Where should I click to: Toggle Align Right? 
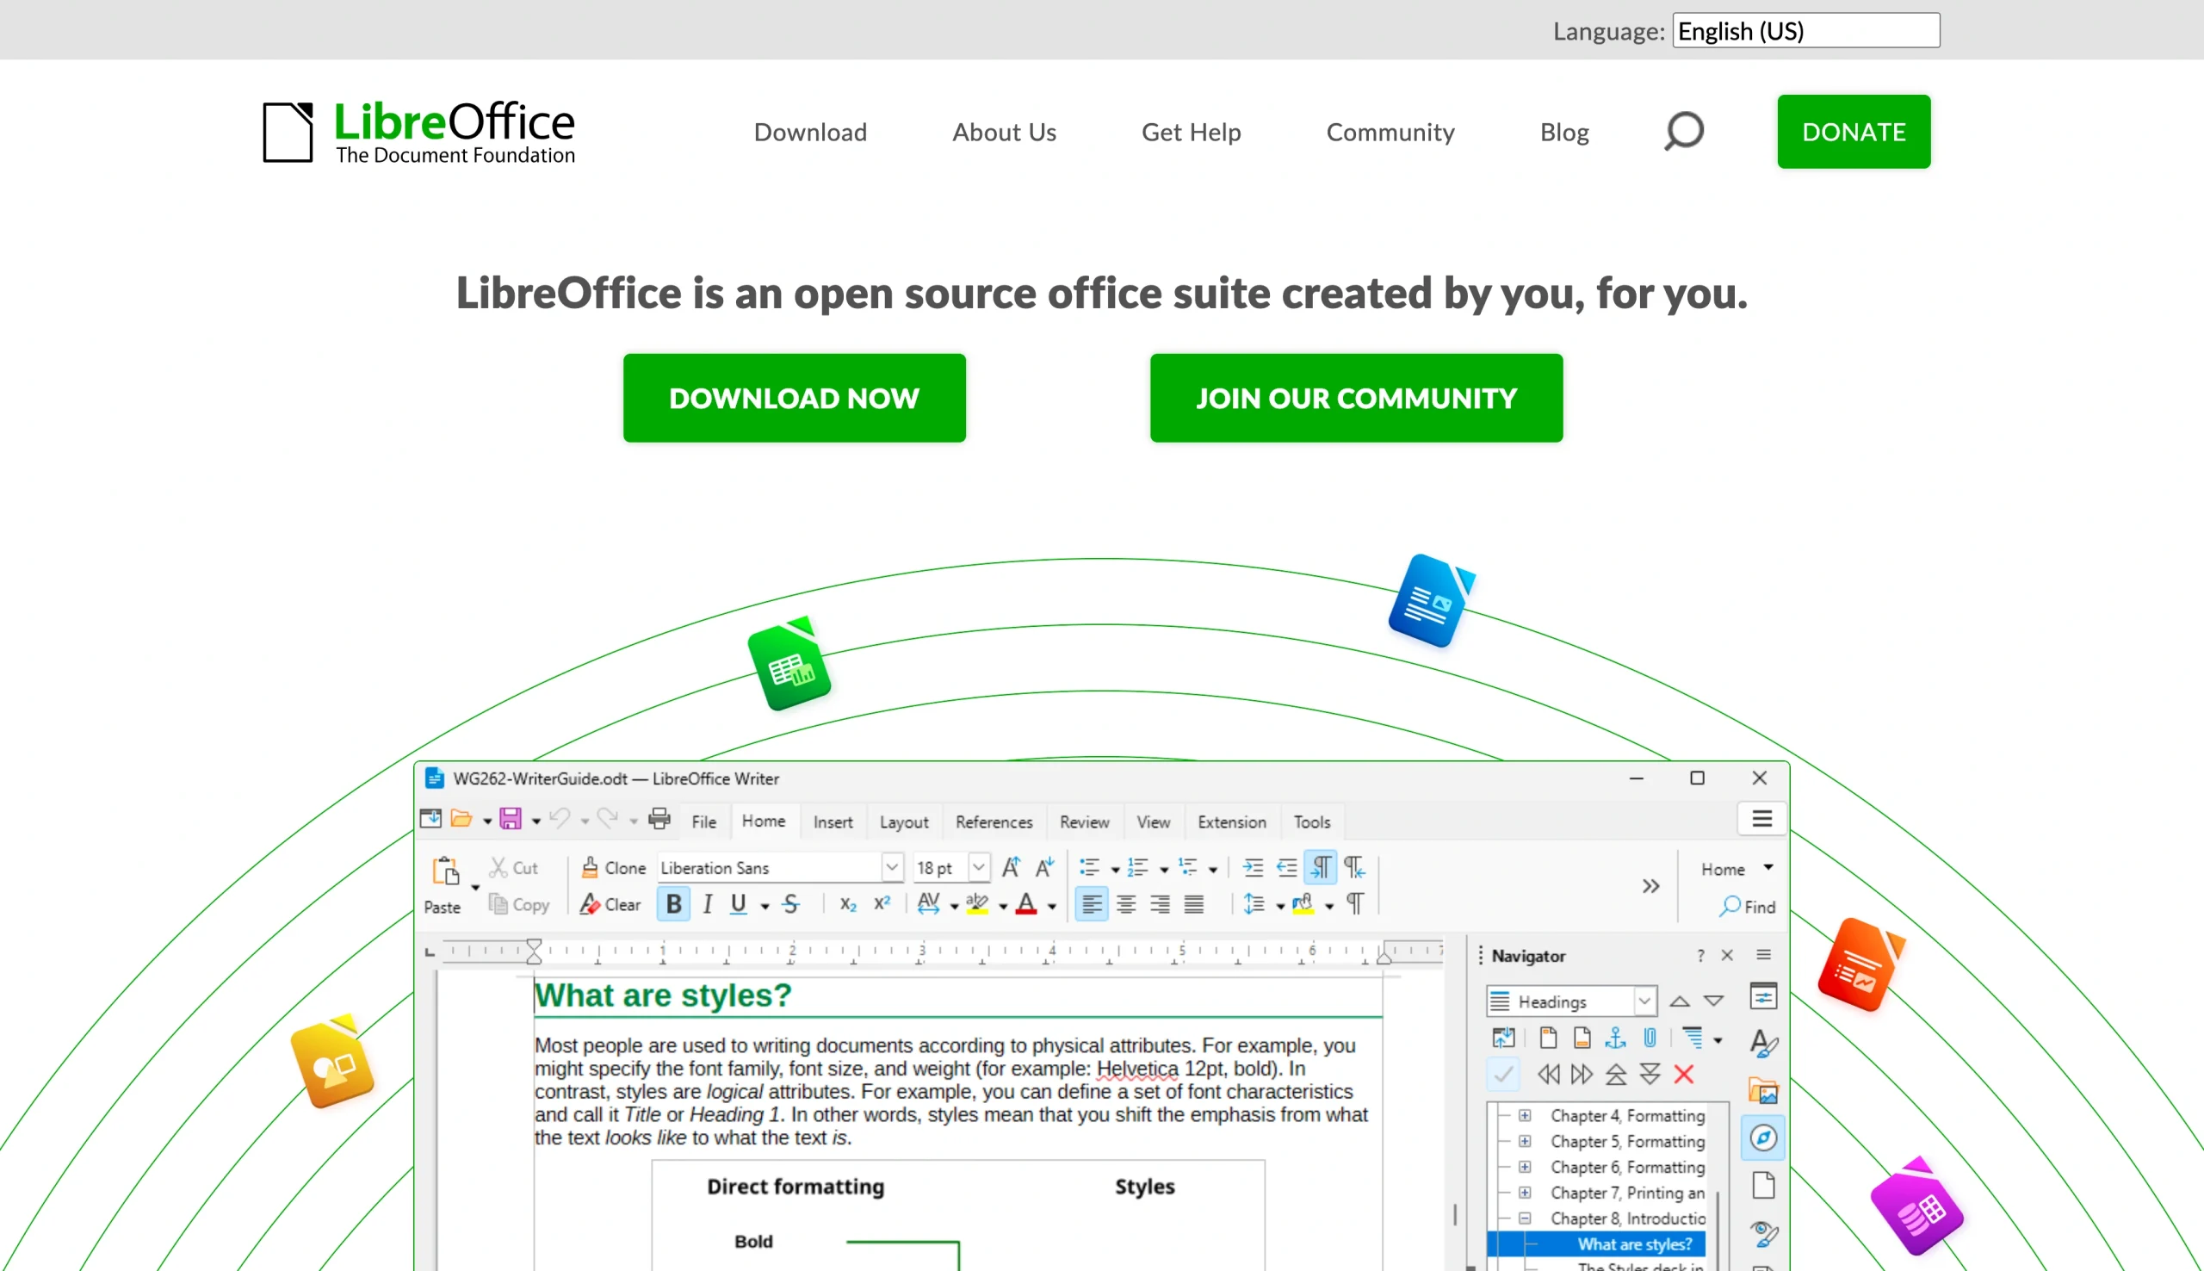click(1160, 904)
